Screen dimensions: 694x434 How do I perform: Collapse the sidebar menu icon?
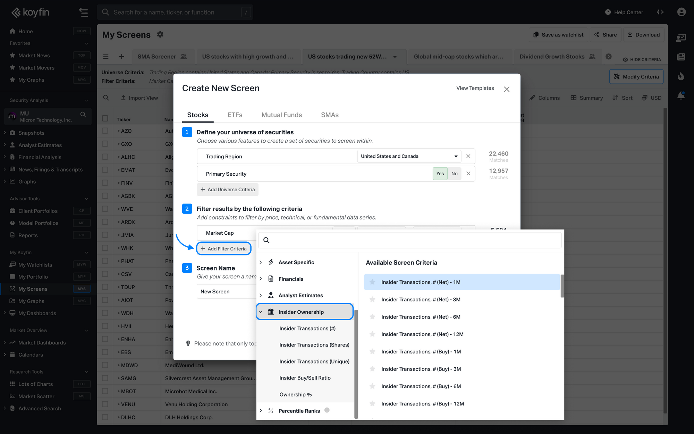coord(83,12)
